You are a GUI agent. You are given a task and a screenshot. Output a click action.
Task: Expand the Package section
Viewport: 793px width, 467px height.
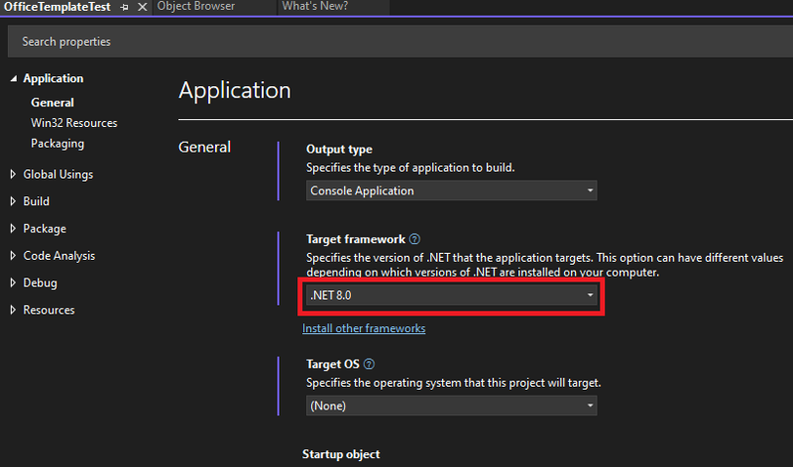pyautogui.click(x=13, y=228)
